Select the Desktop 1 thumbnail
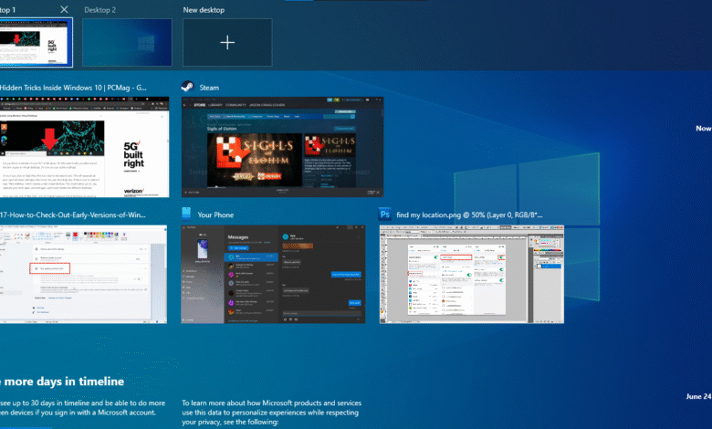The image size is (712, 429). (x=36, y=43)
